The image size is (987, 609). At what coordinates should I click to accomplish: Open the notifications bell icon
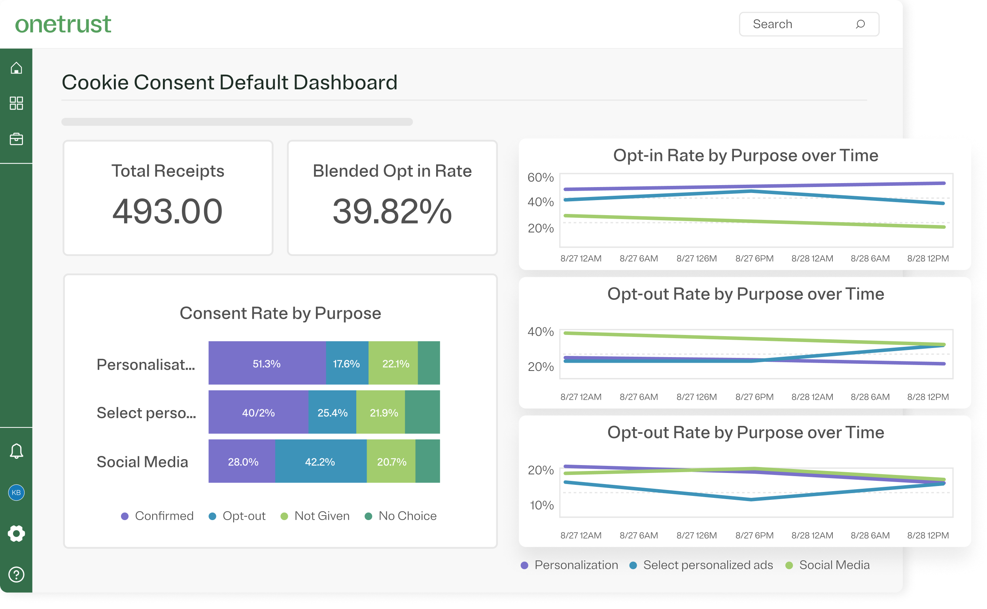tap(16, 451)
